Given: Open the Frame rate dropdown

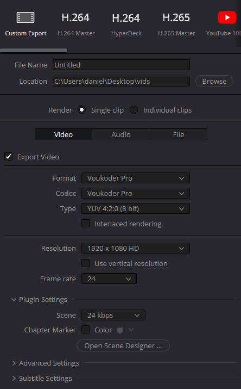Looking at the screenshot, I should pyautogui.click(x=109, y=279).
